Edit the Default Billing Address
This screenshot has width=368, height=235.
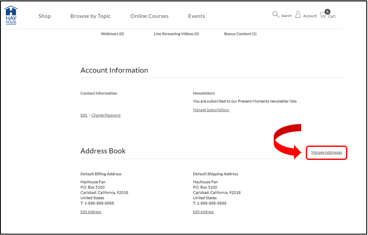[91, 212]
